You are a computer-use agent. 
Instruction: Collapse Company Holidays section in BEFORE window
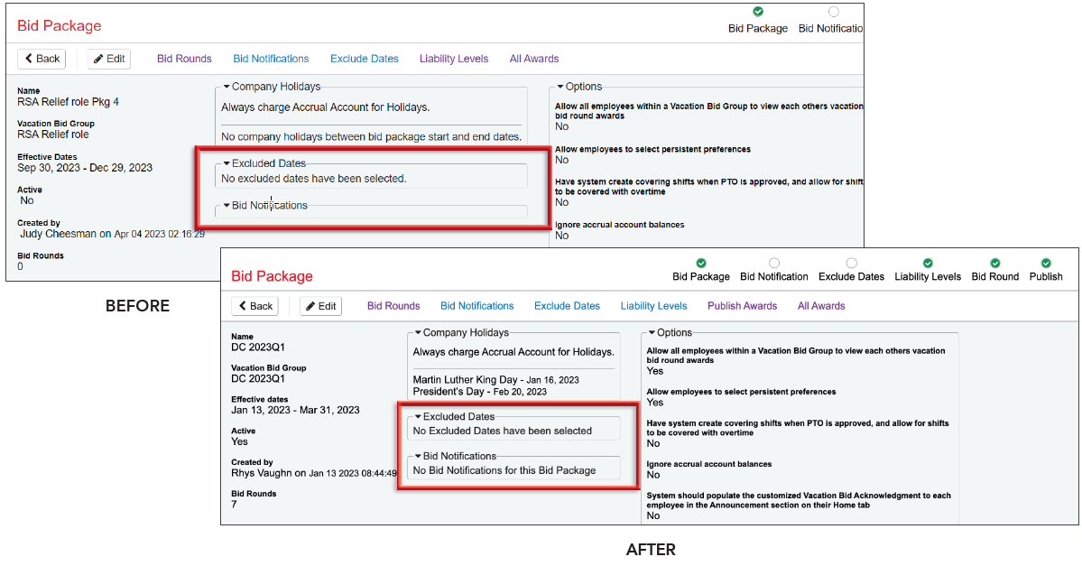pos(227,87)
